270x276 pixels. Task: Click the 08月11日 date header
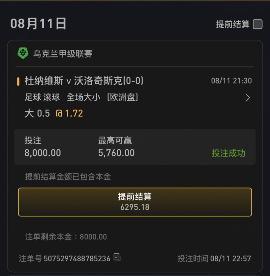click(x=38, y=23)
